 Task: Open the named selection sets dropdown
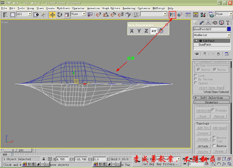[165, 14]
